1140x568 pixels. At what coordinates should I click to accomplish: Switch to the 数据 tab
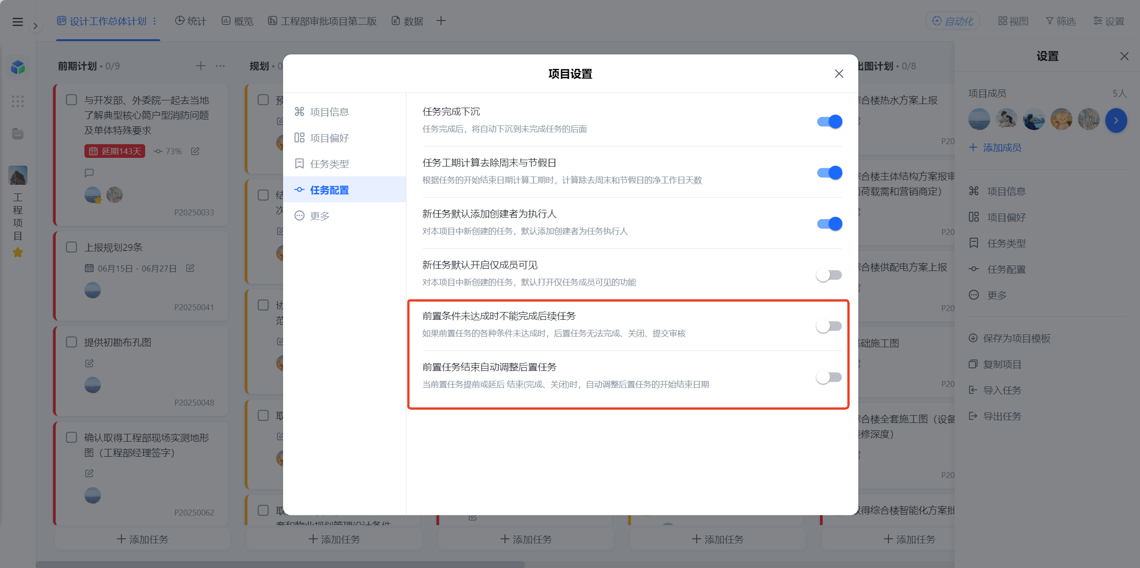(x=408, y=21)
